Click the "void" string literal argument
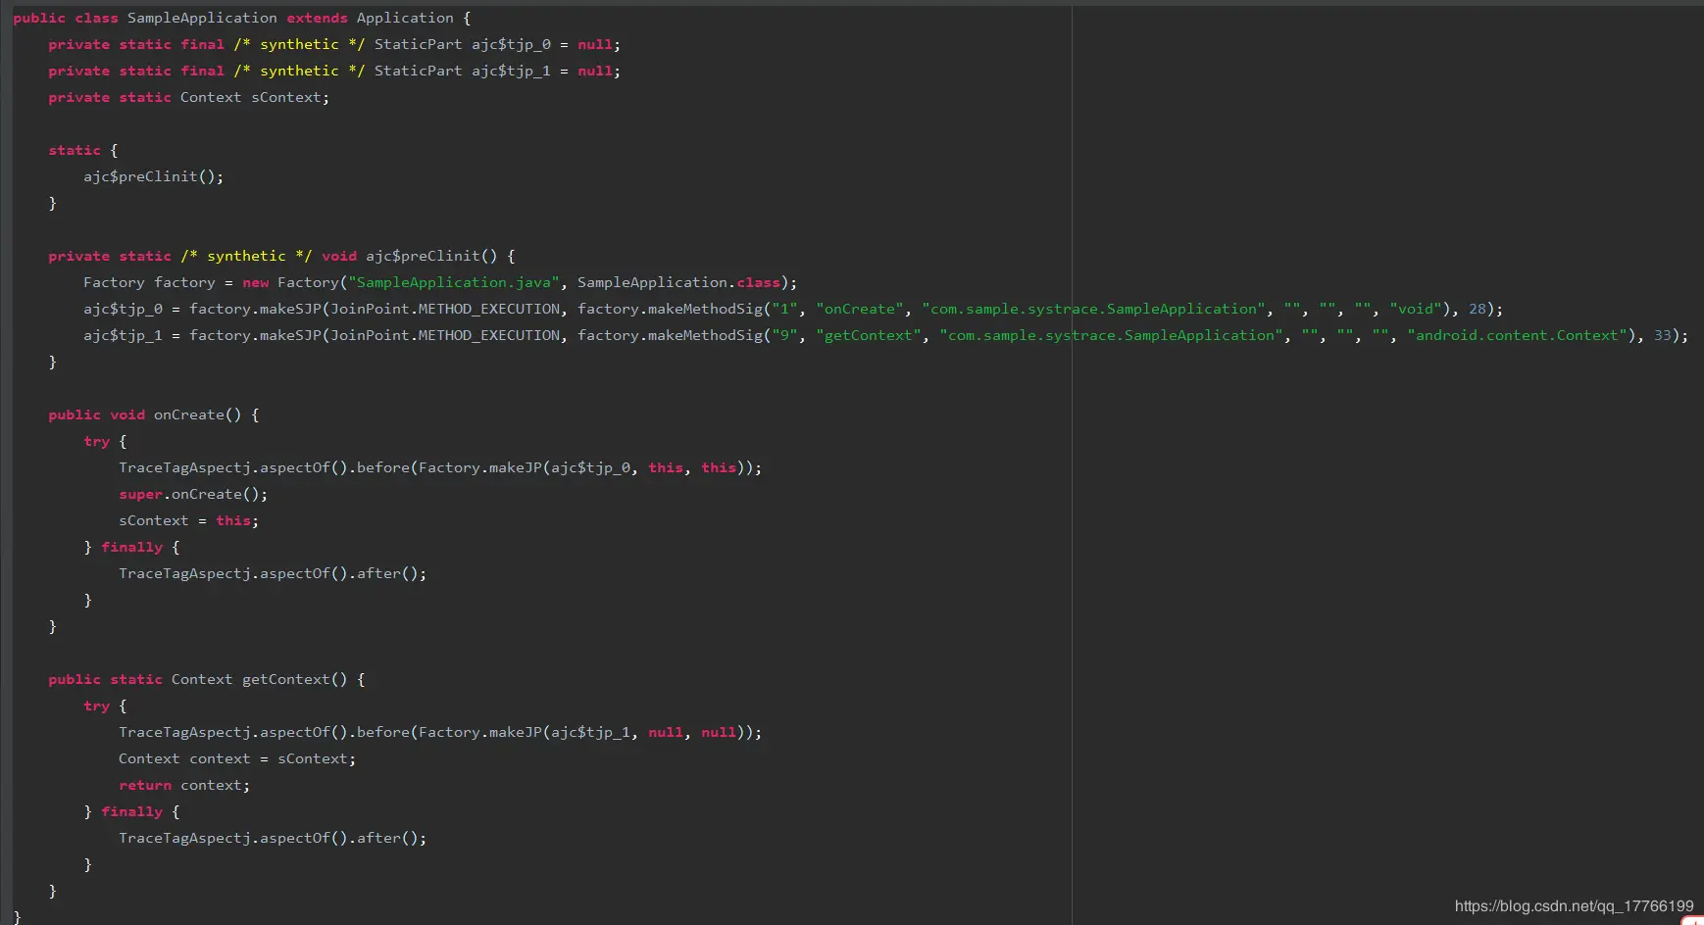The width and height of the screenshot is (1704, 925). pyautogui.click(x=1416, y=309)
